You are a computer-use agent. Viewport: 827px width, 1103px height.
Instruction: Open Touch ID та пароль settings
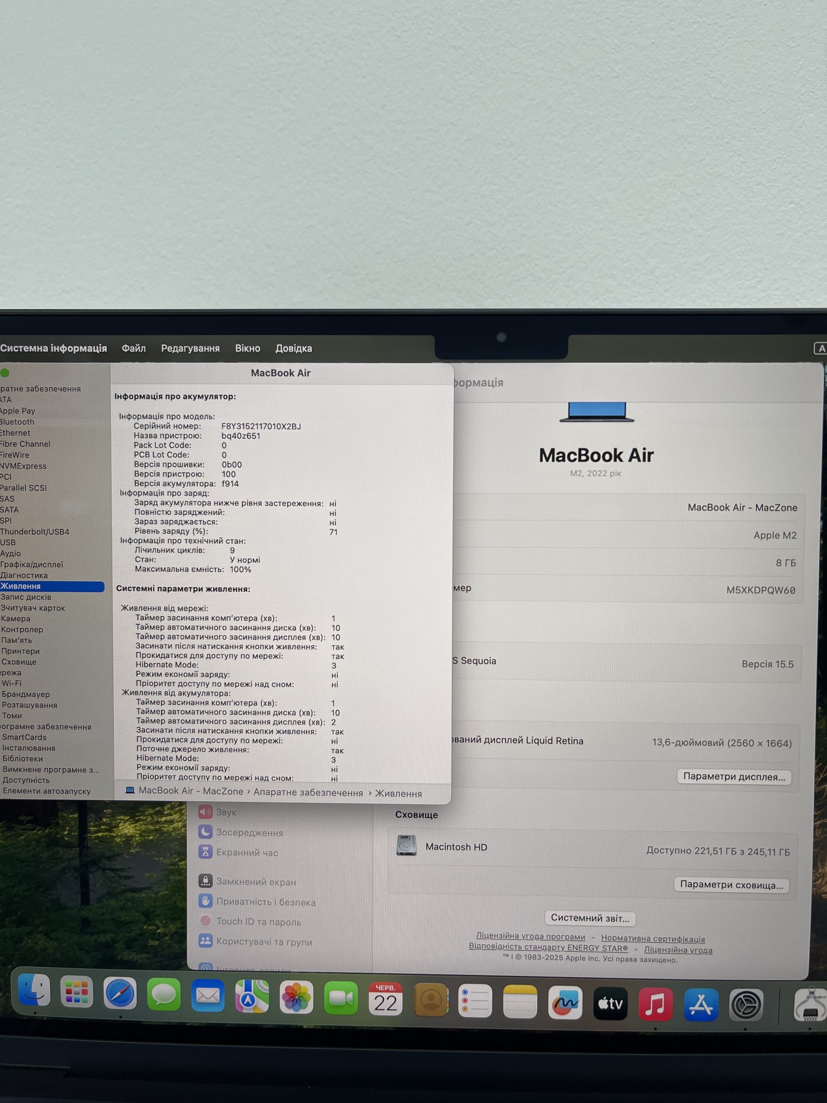click(x=250, y=922)
